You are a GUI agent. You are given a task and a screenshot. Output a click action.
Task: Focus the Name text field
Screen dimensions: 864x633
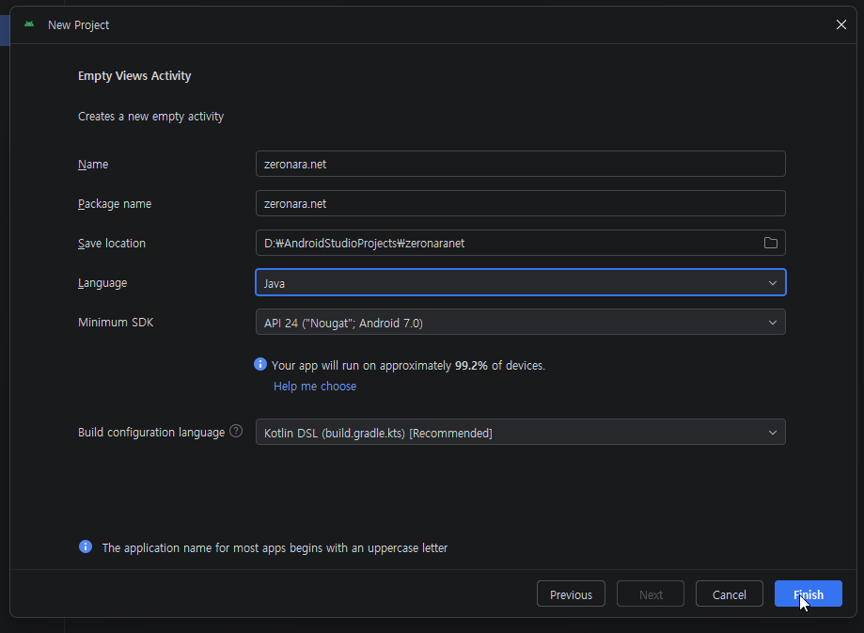coord(520,164)
